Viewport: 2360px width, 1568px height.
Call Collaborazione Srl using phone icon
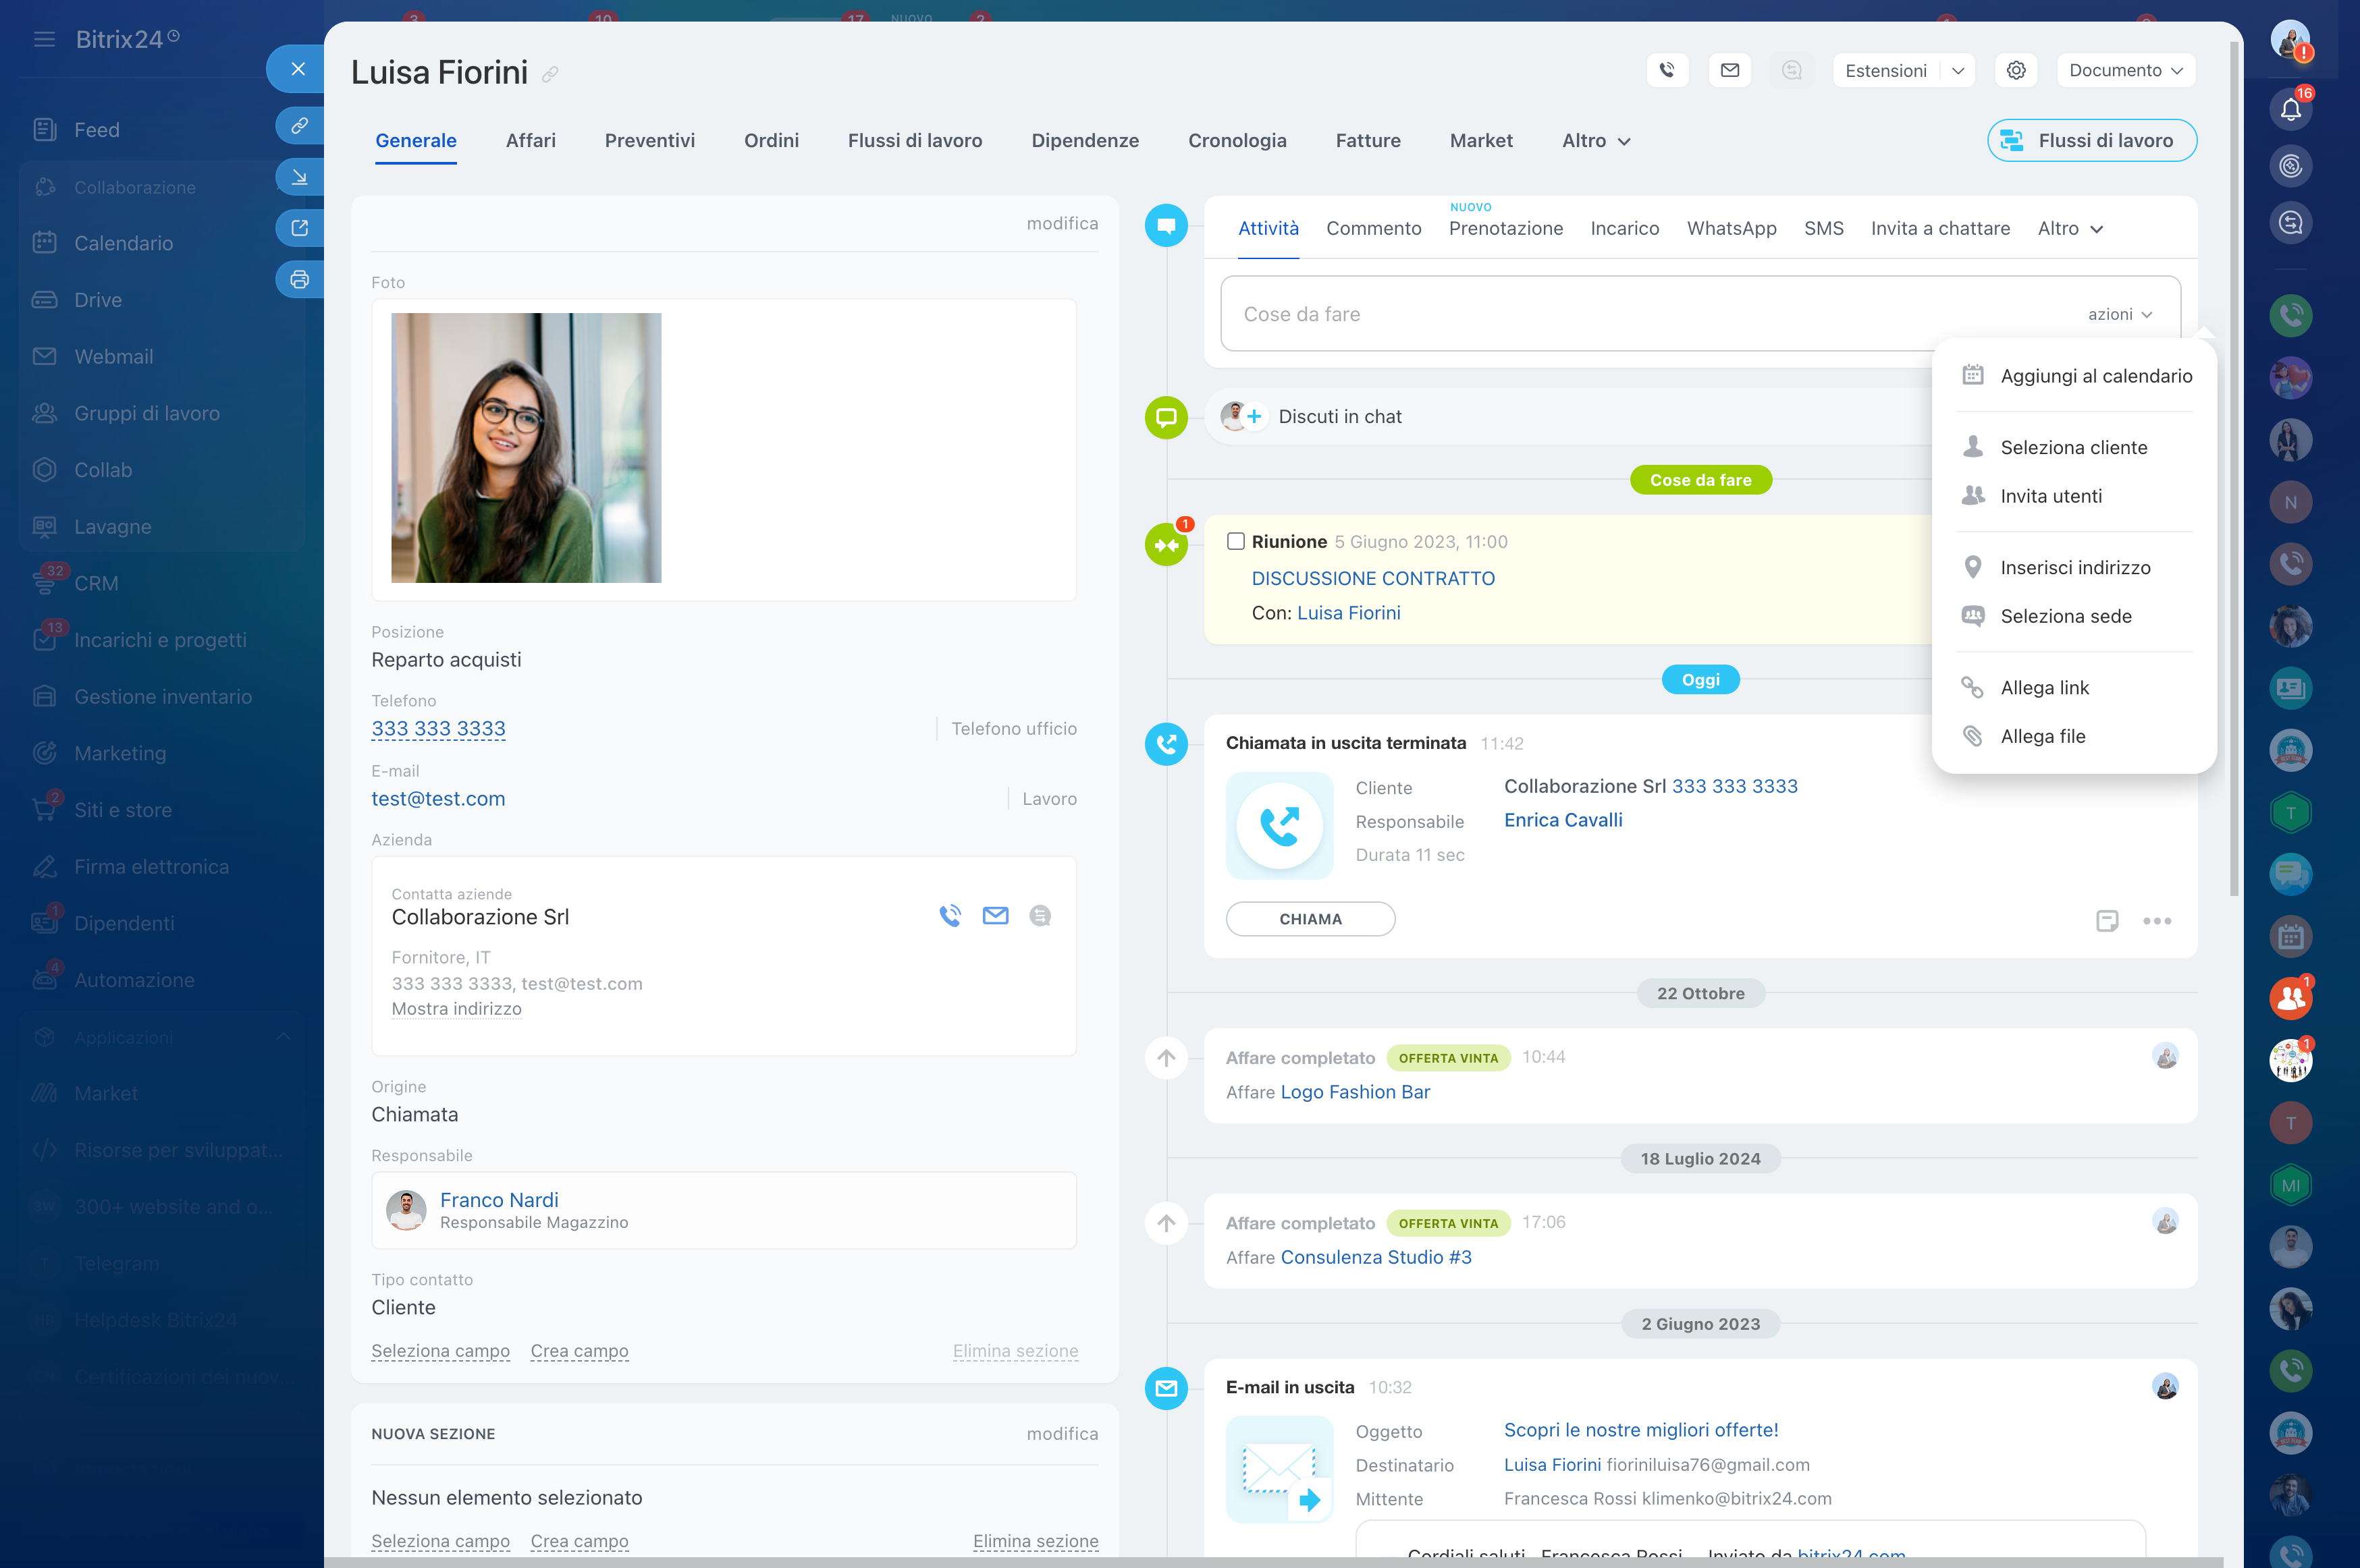(x=949, y=915)
